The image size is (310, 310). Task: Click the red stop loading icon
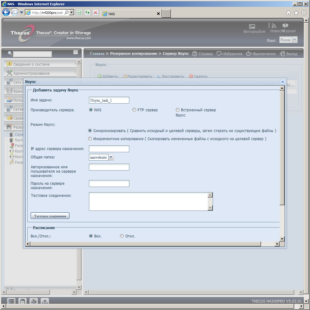[x=95, y=13]
